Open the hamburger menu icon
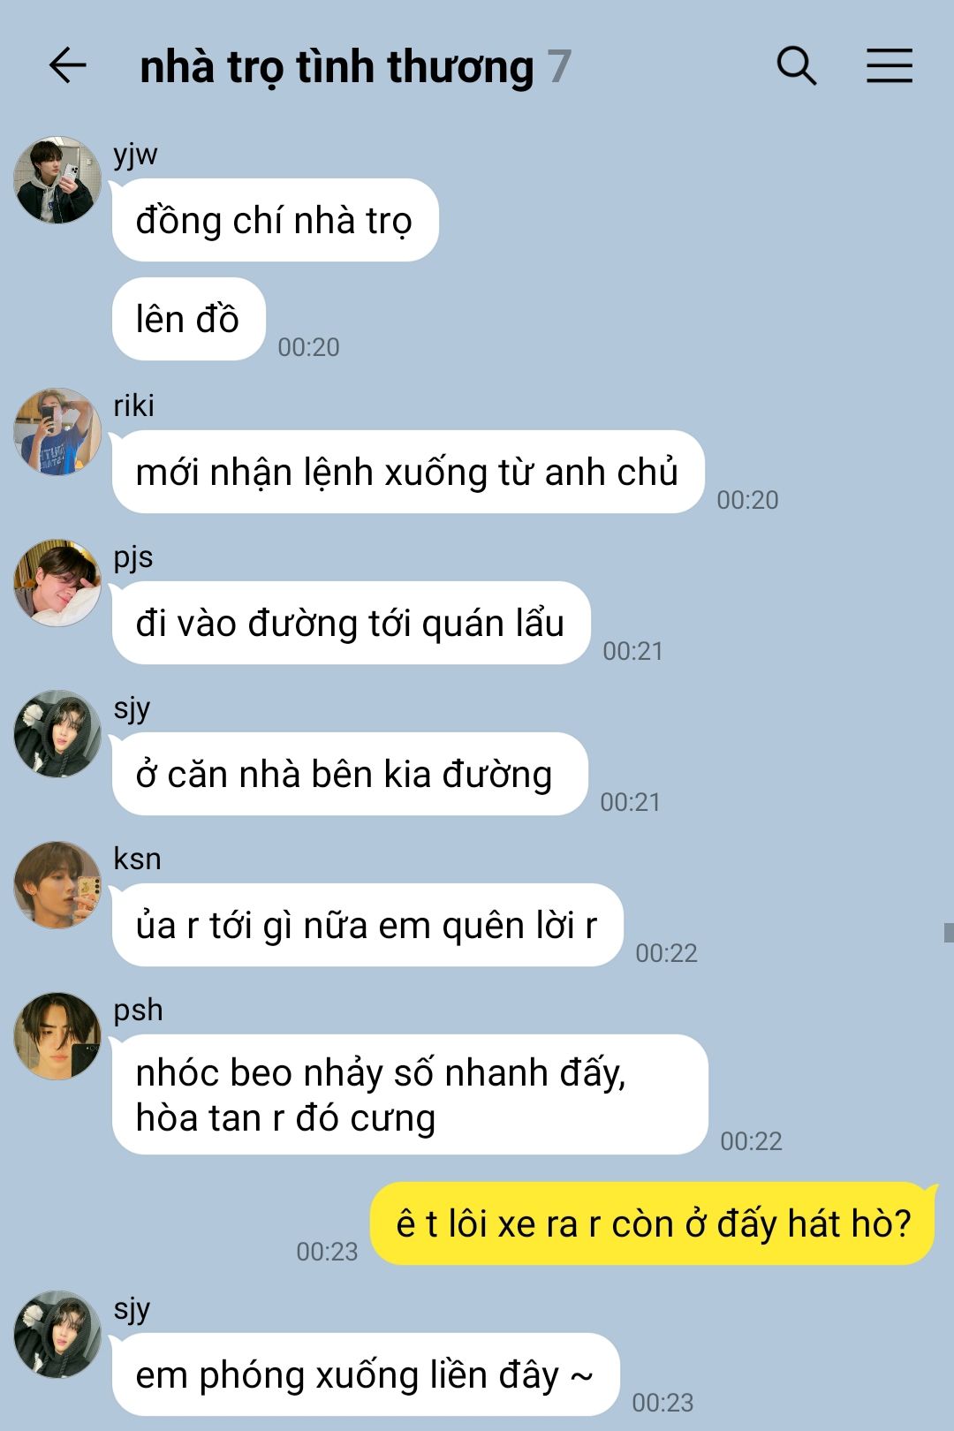The width and height of the screenshot is (954, 1431). pyautogui.click(x=889, y=66)
